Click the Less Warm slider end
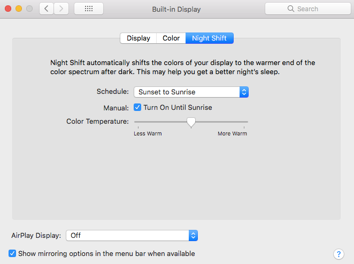The height and width of the screenshot is (264, 354). [135, 122]
